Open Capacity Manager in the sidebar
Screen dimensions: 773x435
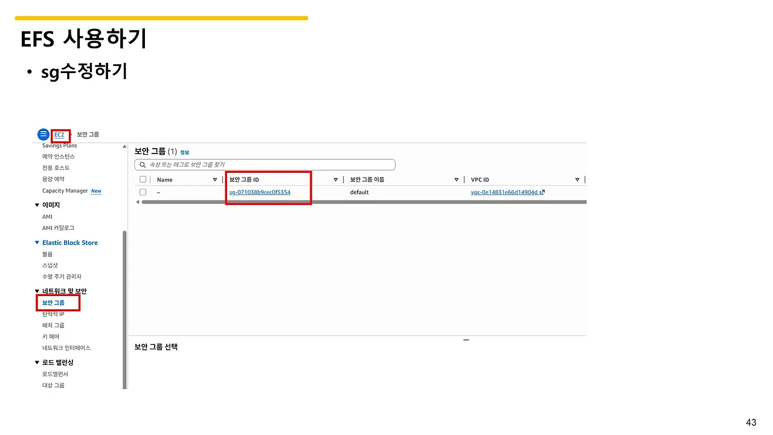click(65, 191)
